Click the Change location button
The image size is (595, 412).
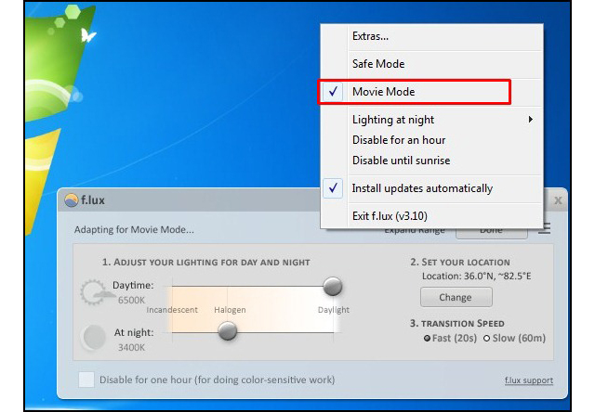pyautogui.click(x=456, y=297)
